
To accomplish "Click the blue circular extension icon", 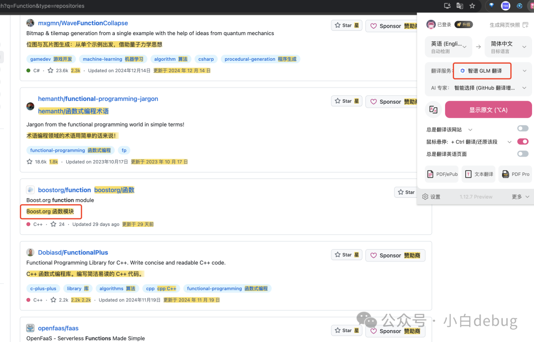I will point(519,6).
